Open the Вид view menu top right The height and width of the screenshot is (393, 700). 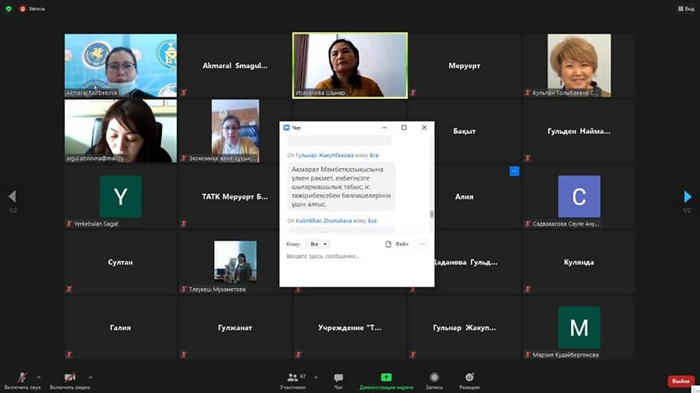(x=685, y=9)
